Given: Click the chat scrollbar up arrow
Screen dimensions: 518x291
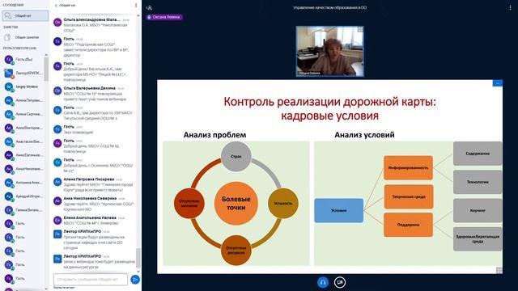Looking at the screenshot, I should (138, 15).
